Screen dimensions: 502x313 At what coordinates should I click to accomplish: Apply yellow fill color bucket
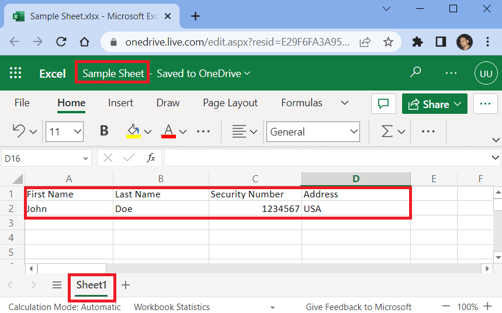click(133, 131)
